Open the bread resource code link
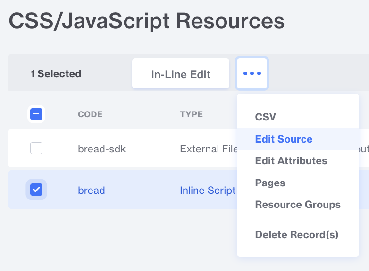 pos(92,191)
